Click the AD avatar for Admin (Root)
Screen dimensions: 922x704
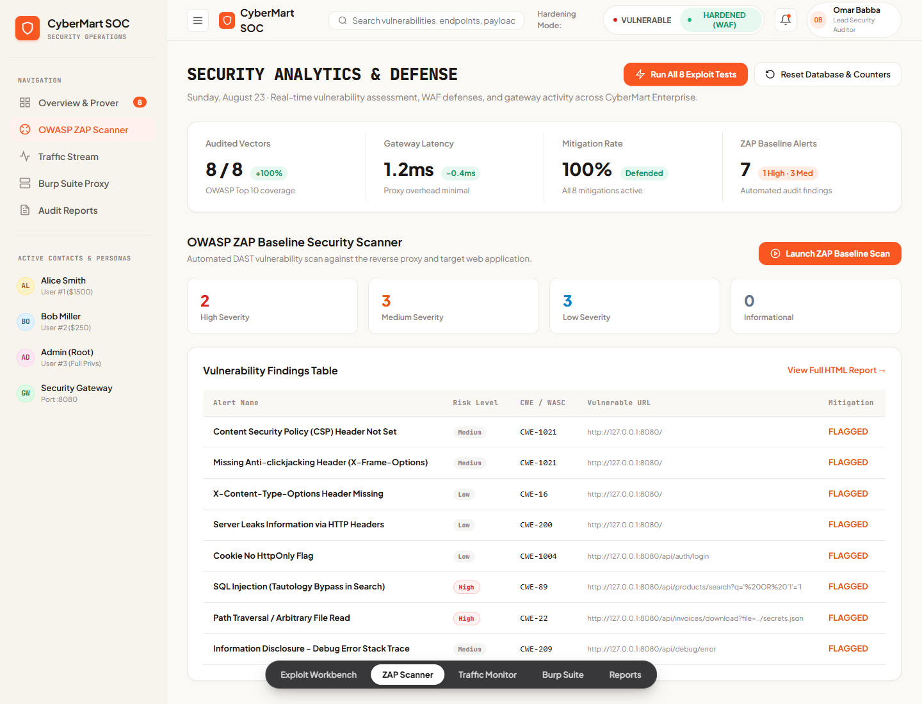(x=26, y=357)
